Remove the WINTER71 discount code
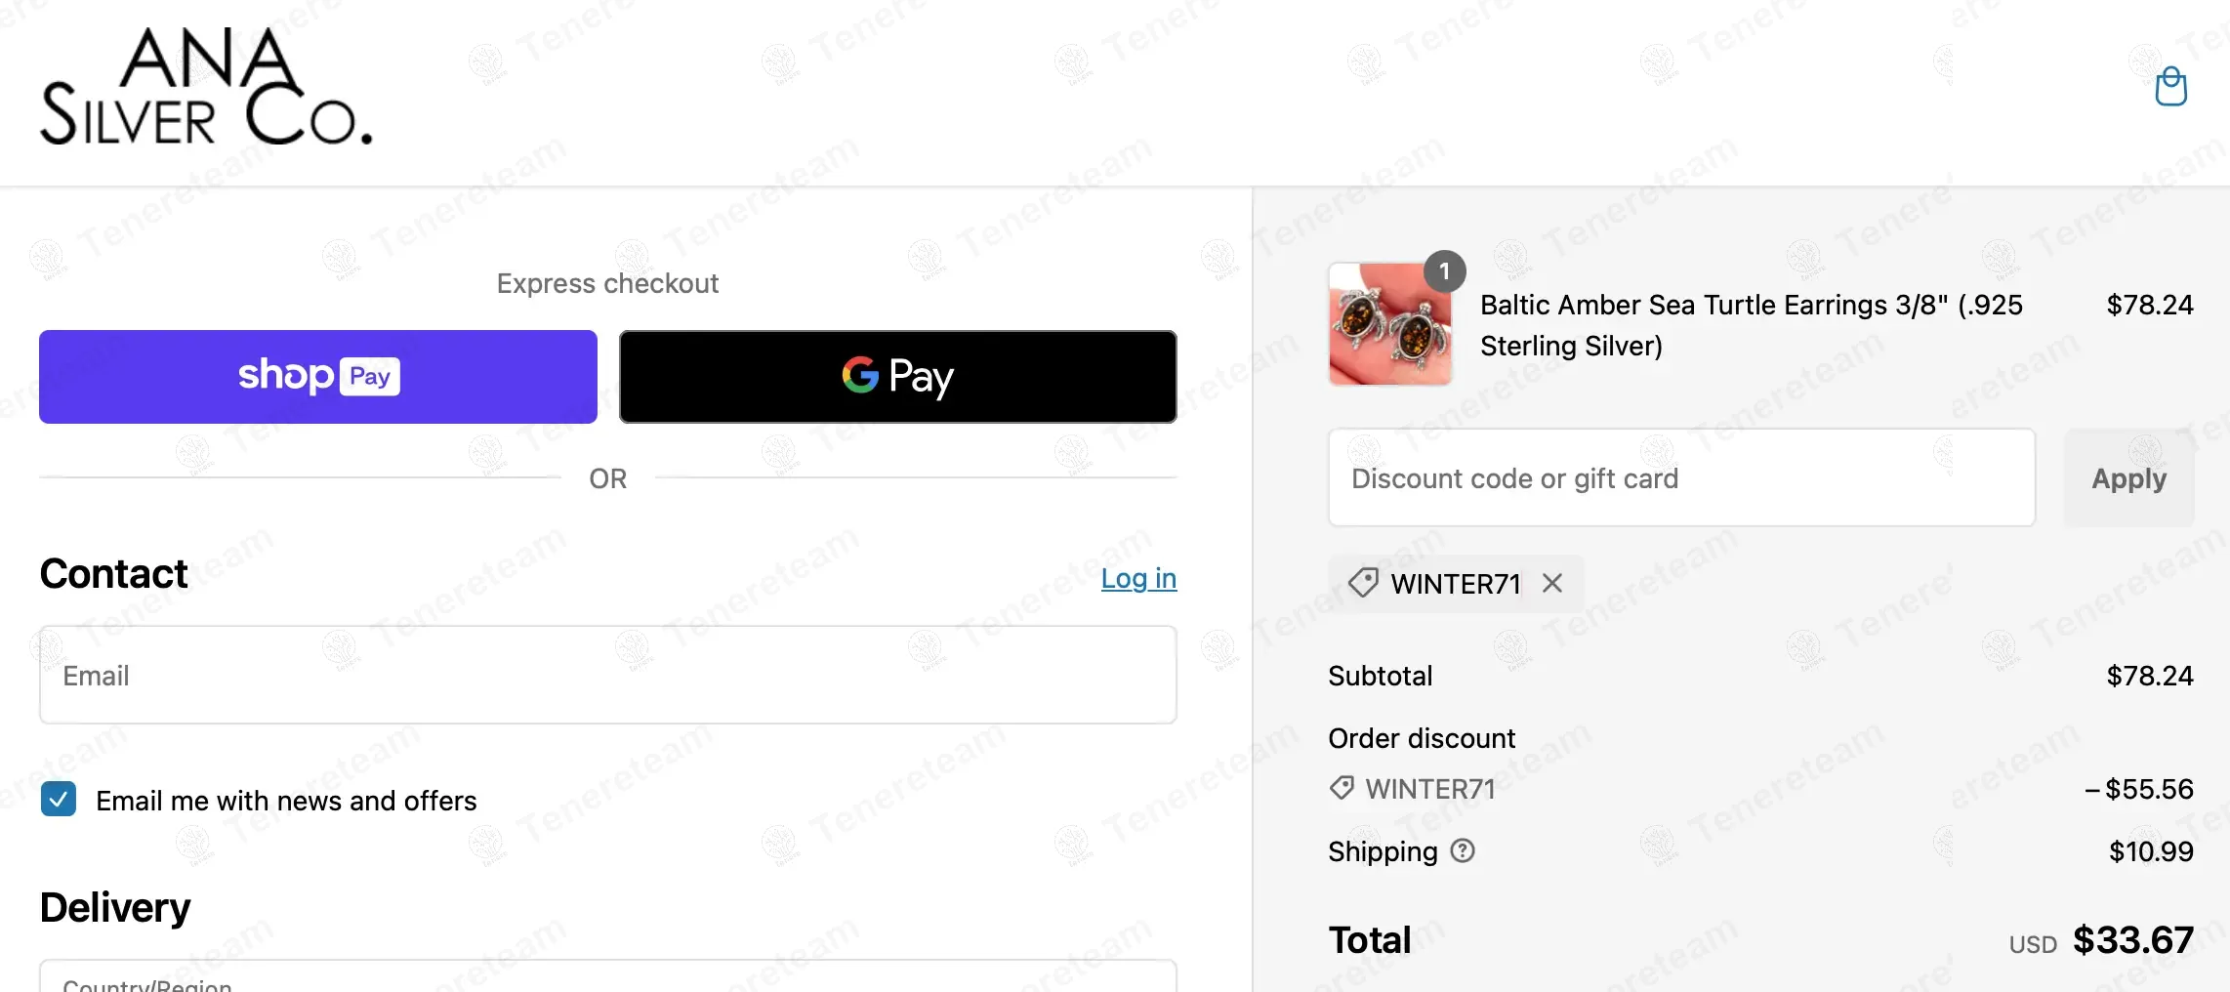This screenshot has height=992, width=2230. click(x=1552, y=584)
